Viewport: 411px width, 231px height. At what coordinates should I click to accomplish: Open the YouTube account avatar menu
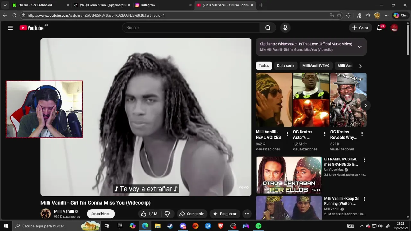(x=394, y=28)
